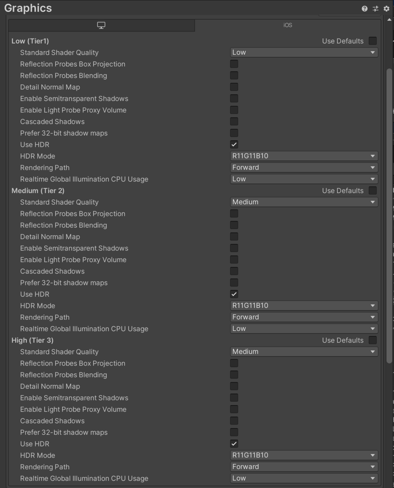Enable Reflection Probes Box Projection in Low tier

(234, 64)
